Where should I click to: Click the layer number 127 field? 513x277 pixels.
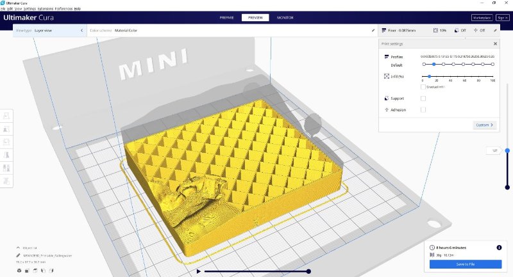[494, 150]
